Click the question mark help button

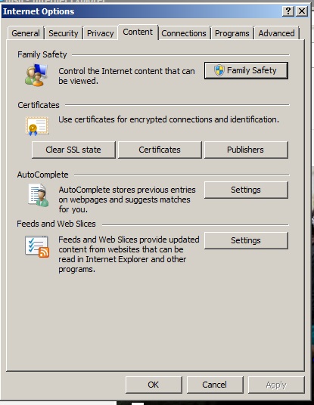tap(288, 11)
